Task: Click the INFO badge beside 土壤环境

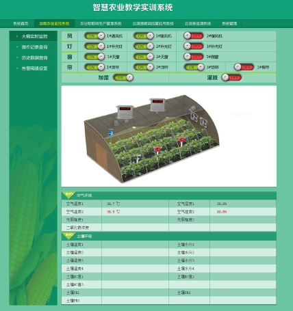Action: (x=69, y=236)
